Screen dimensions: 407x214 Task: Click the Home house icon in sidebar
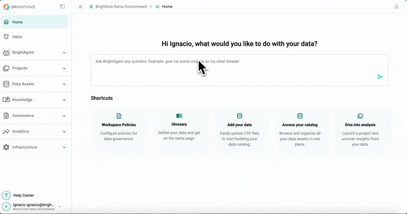click(6, 22)
